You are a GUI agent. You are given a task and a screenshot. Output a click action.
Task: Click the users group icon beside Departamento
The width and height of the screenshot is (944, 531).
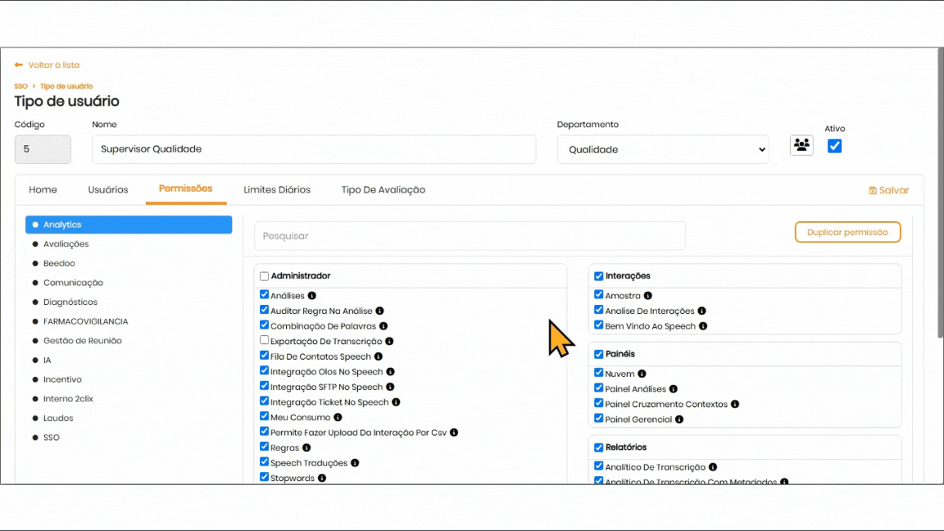coord(801,145)
